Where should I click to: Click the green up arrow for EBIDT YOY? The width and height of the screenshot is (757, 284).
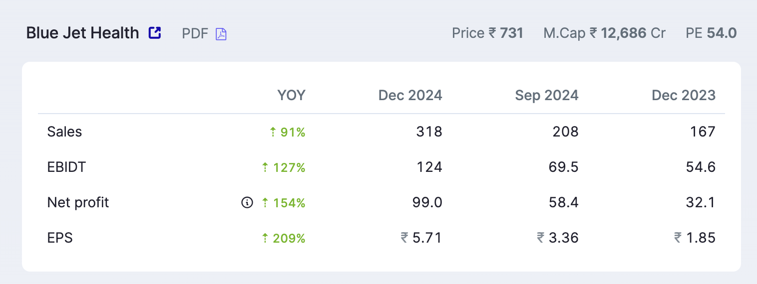click(265, 167)
